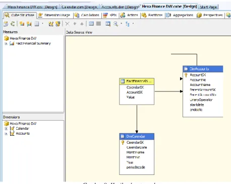The height and width of the screenshot is (184, 231).
Task: Click the Process toolbar icon
Action: (x=6, y=24)
